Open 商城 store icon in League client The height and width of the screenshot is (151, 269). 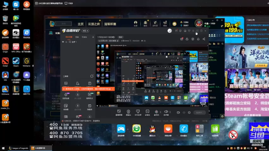[x=165, y=23]
